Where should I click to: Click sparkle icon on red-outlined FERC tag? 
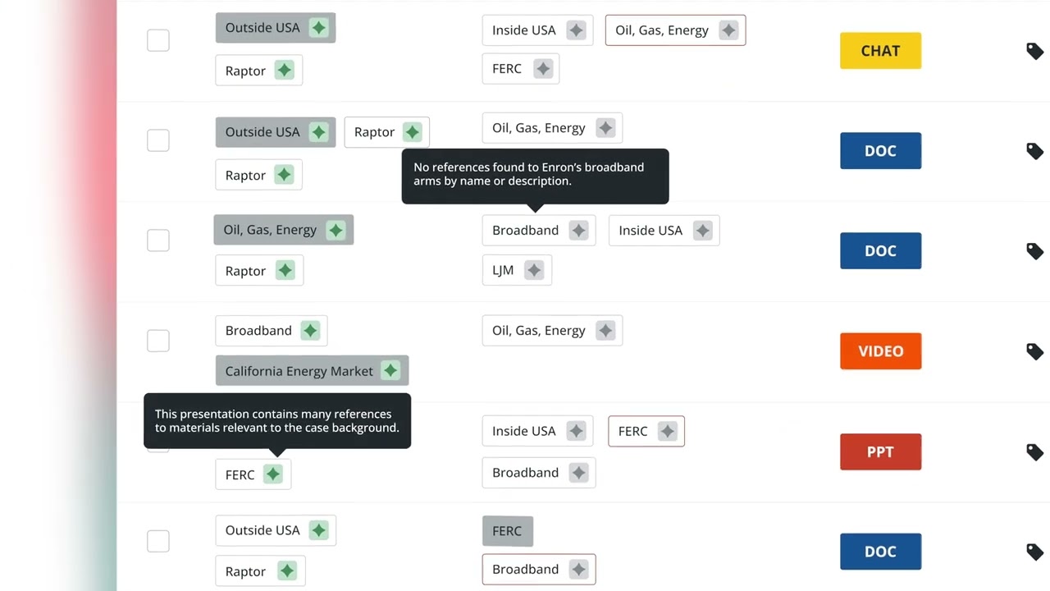click(x=668, y=431)
